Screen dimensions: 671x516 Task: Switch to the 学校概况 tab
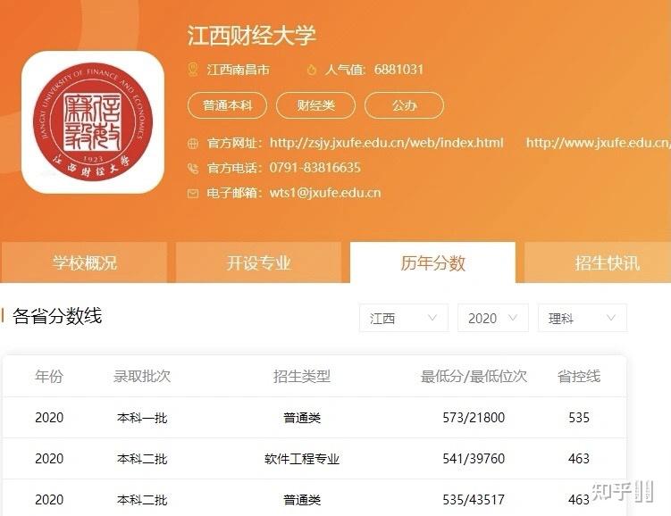coord(84,262)
